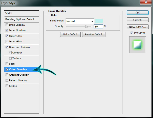Enable the Drop Shadow checkbox

[x=7, y=25]
